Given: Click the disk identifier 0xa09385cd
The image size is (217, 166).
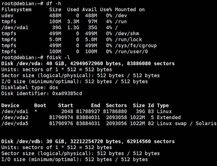Looking at the screenshot, I should (67, 93).
